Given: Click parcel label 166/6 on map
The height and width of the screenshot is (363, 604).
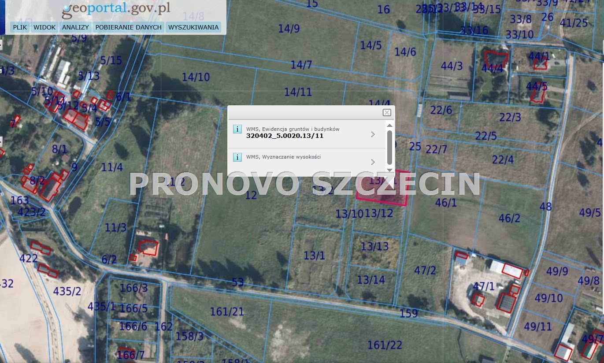Looking at the screenshot, I should coord(133,326).
